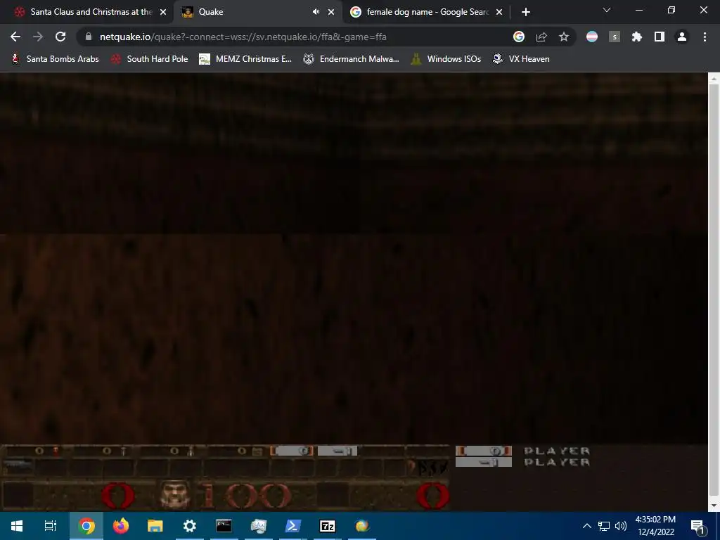The width and height of the screenshot is (720, 540).
Task: Open the Endermanch Malwa... bookmark
Action: (351, 59)
